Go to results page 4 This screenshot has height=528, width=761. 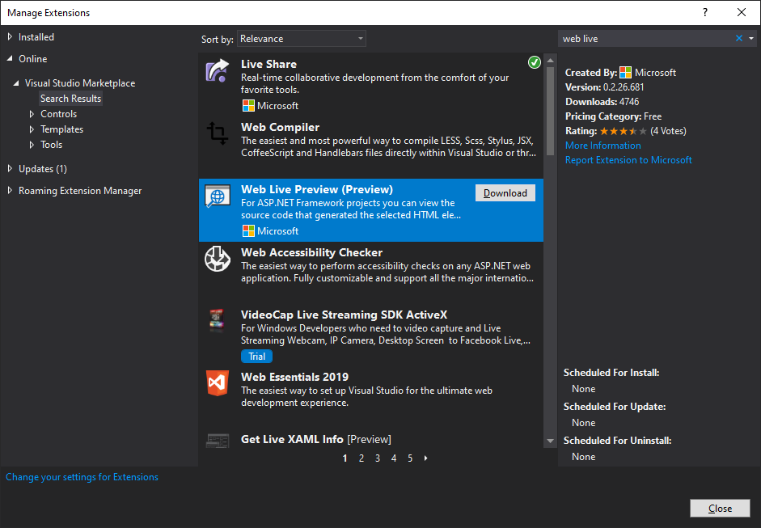[x=394, y=458]
